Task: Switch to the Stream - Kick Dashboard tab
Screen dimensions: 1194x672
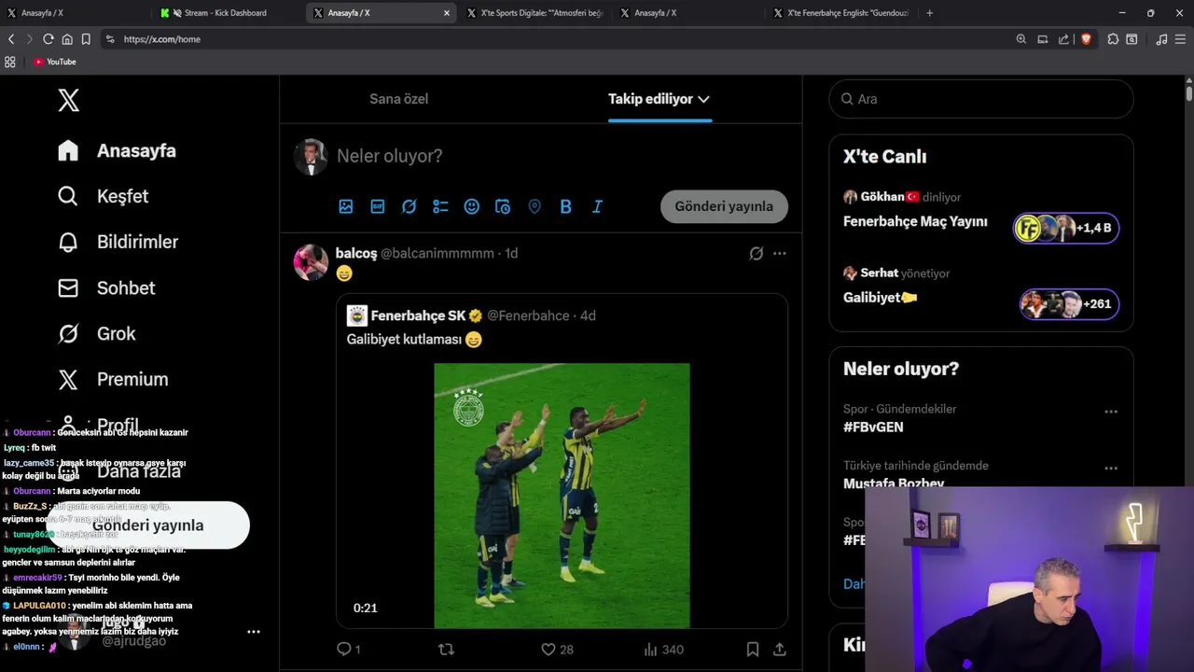Action: (x=226, y=13)
